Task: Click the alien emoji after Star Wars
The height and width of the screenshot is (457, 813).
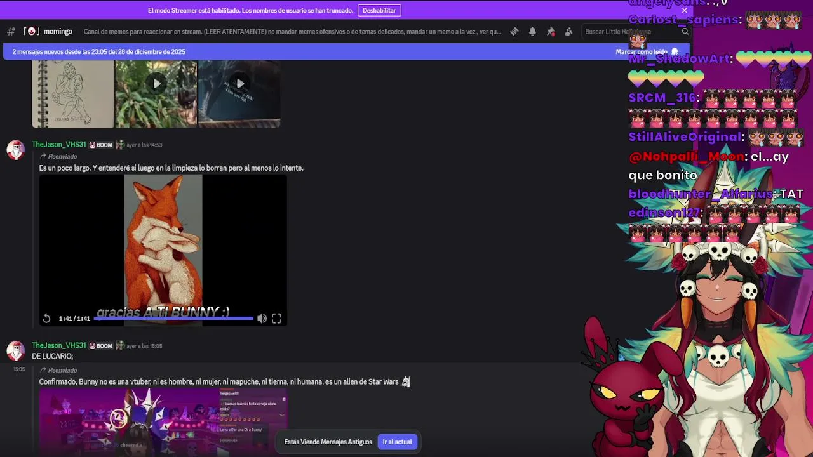Action: pyautogui.click(x=406, y=381)
